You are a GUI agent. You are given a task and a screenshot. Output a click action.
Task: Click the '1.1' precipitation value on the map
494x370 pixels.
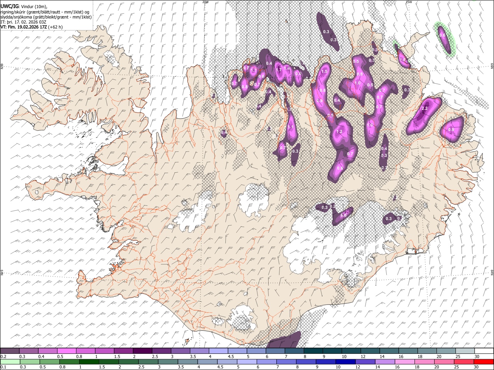pyautogui.click(x=291, y=127)
